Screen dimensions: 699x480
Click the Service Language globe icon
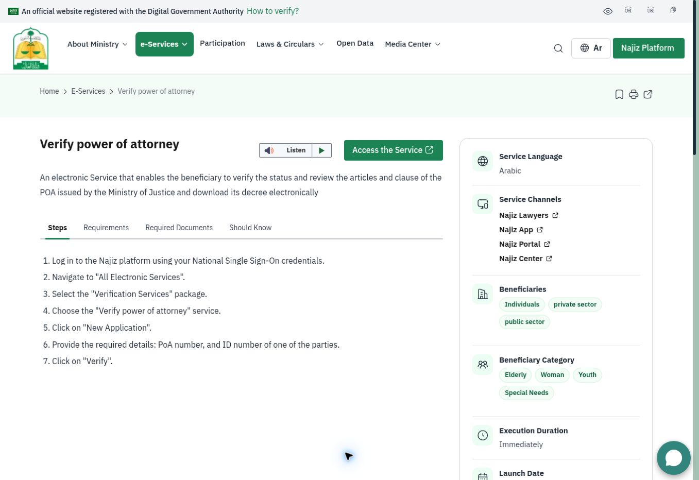[483, 161]
